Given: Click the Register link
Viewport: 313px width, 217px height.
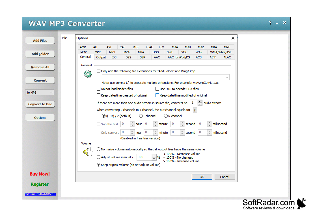Looking at the screenshot, I should 40,184.
